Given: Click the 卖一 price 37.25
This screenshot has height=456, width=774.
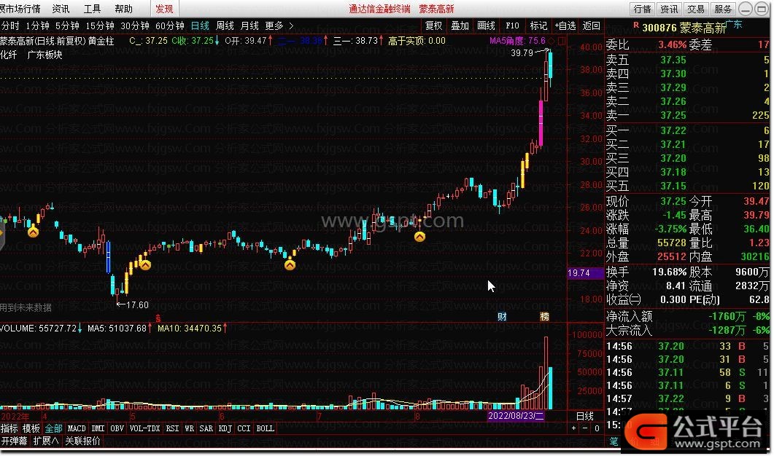Looking at the screenshot, I should click(673, 115).
